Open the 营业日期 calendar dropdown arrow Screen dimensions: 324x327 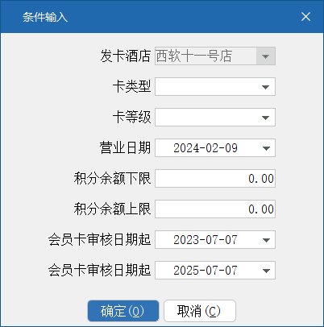coord(266,148)
